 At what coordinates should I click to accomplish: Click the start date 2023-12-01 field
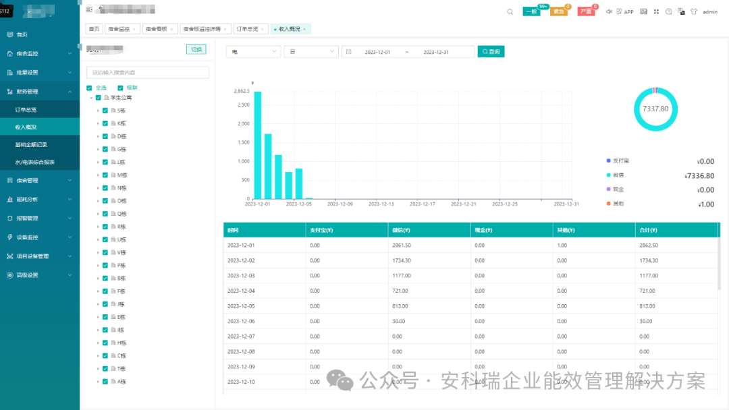coord(377,52)
